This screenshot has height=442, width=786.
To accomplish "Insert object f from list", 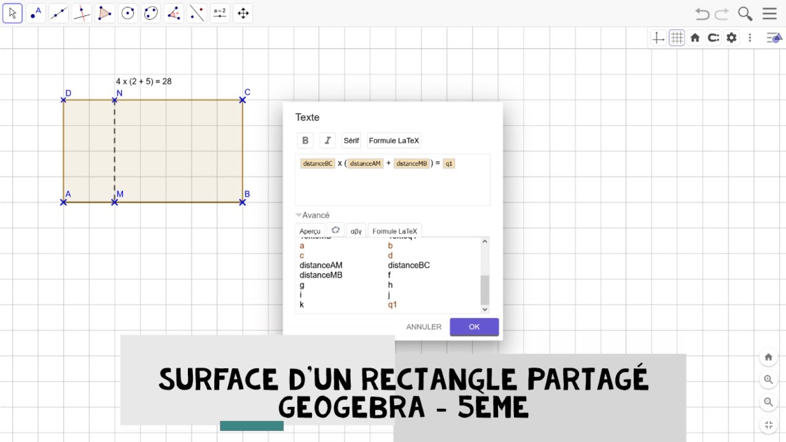I will point(389,275).
